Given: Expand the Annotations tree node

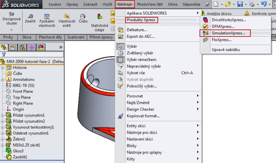Looking at the screenshot, I should click(3, 80).
